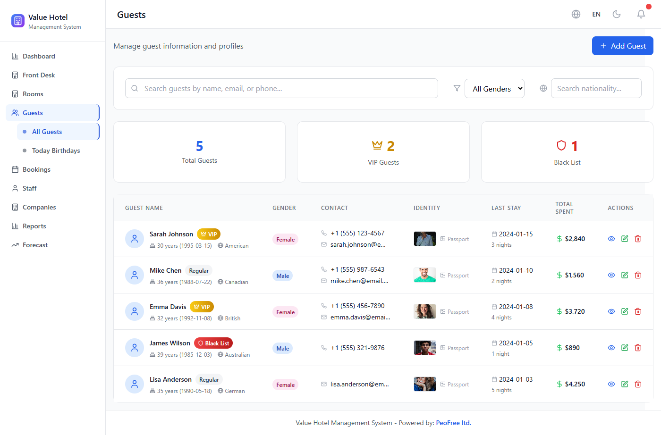Delete Sarah Johnson's guest record

(638, 239)
